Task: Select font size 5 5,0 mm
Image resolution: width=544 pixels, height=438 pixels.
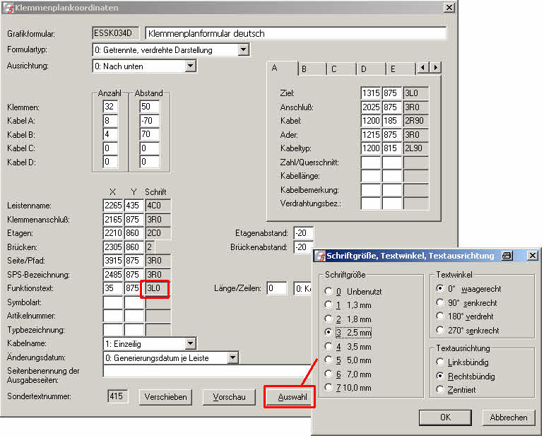Action: tap(348, 360)
